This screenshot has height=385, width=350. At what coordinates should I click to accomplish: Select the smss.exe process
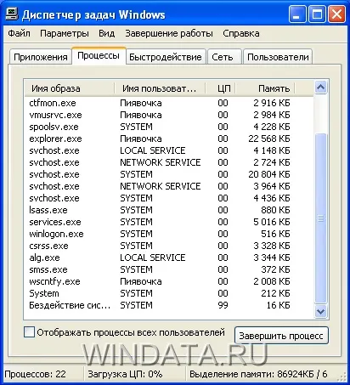(169, 269)
